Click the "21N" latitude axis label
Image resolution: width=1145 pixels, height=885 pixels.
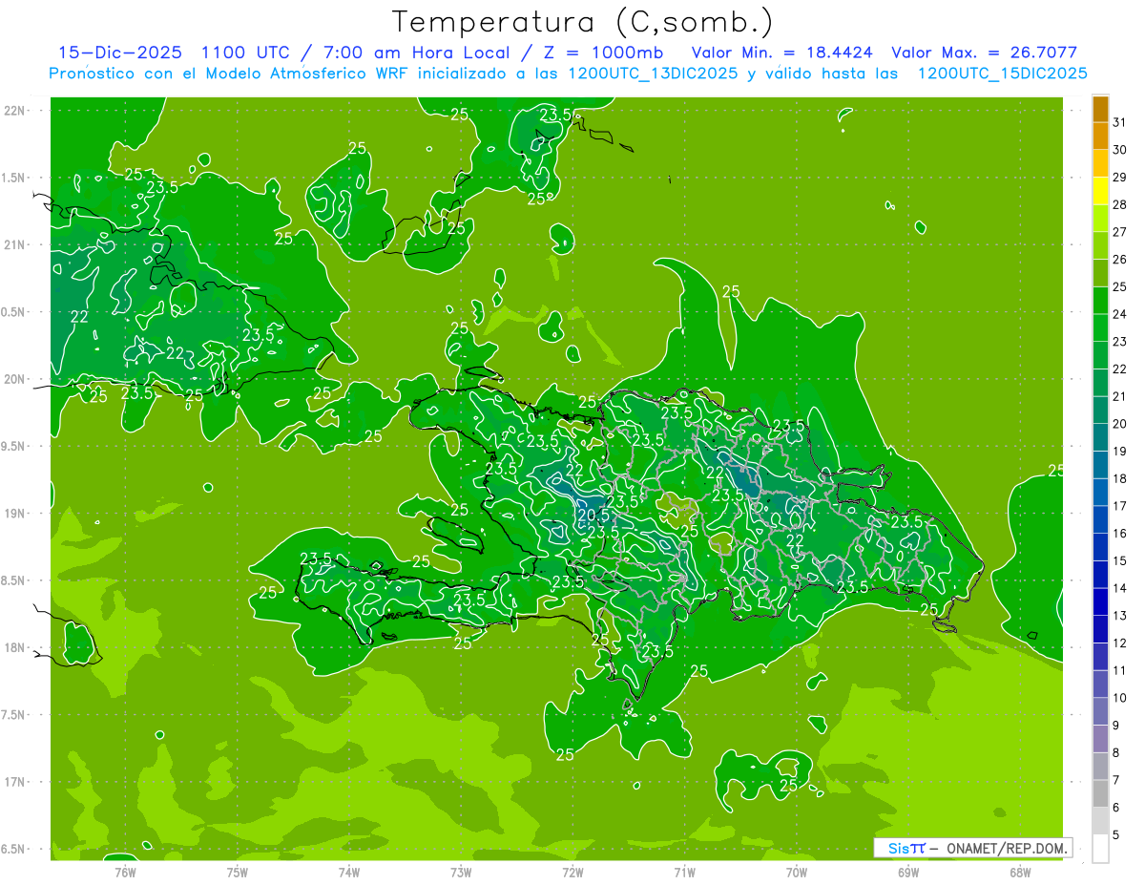[15, 244]
